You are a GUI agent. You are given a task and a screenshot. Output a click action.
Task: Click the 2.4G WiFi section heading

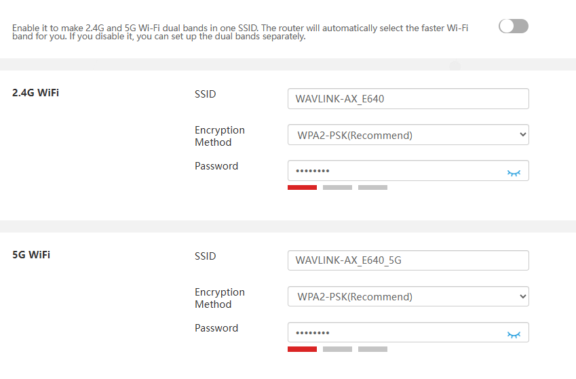[x=35, y=93]
